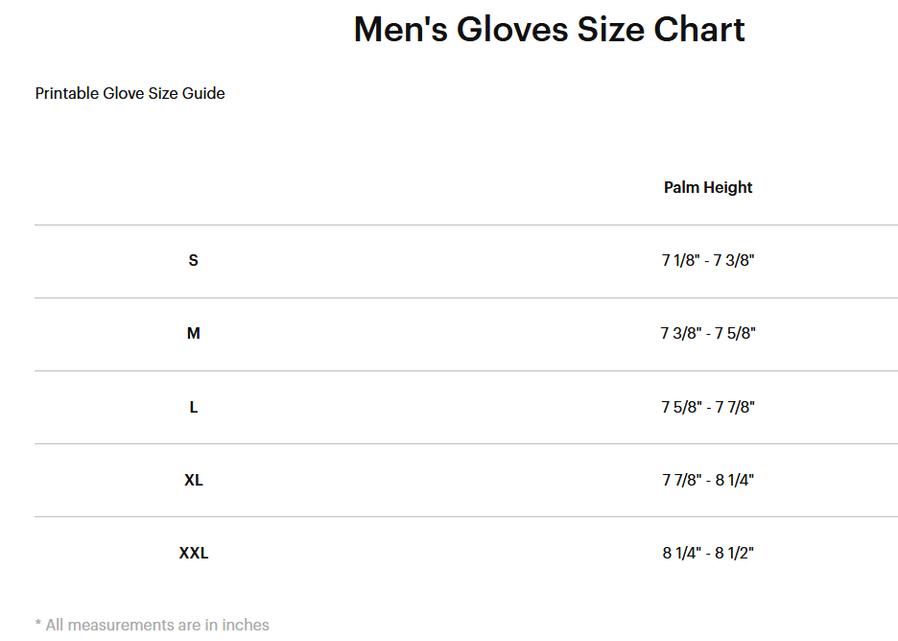Screen dimensions: 898x641
Task: Click the asterisk before the footnote
Action: coord(38,623)
